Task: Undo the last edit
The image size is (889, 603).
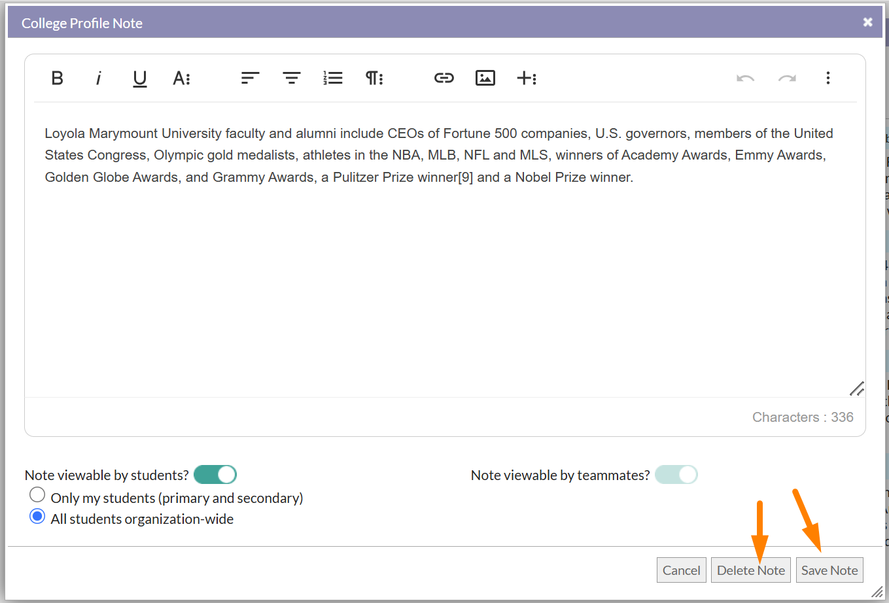Action: [745, 78]
